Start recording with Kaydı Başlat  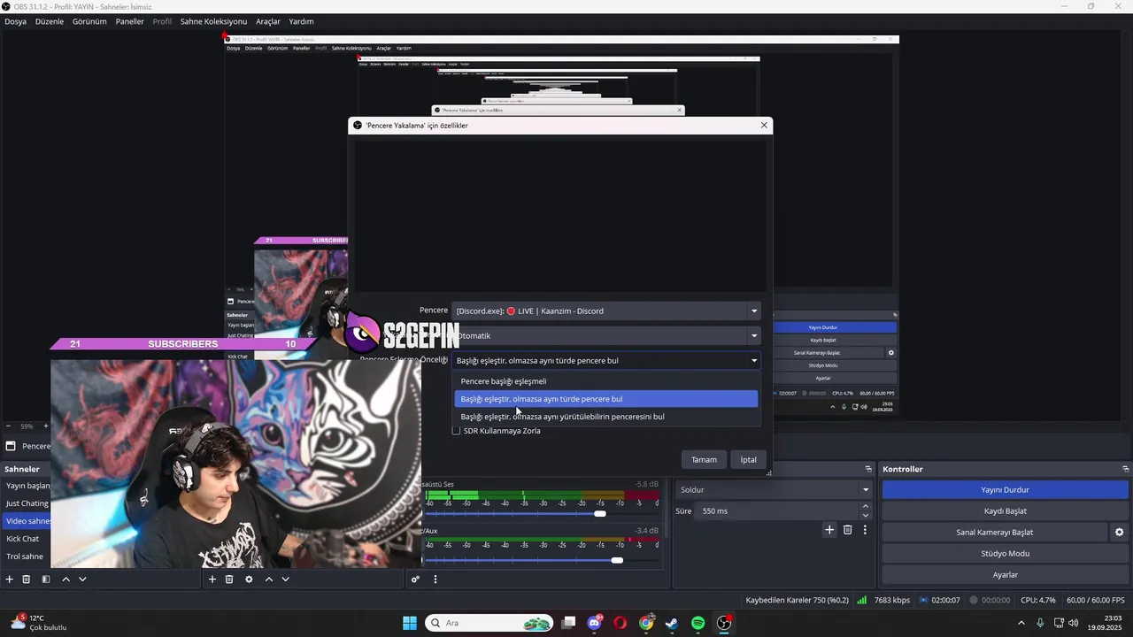tap(1005, 511)
